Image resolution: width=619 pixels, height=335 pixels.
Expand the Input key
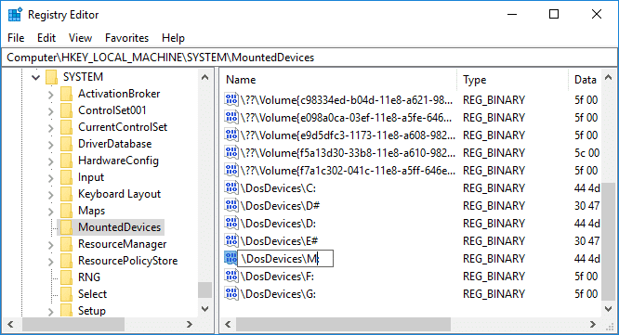[50, 178]
